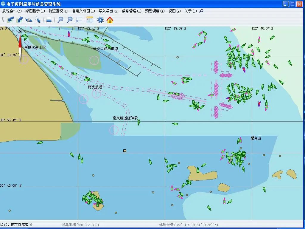Open the 导入导出(G) menu
This screenshot has width=305, height=229.
click(x=108, y=11)
